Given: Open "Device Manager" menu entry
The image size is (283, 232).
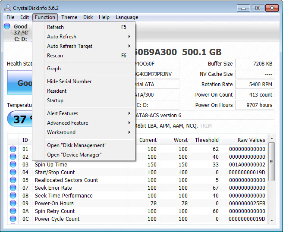Looking at the screenshot, I should [84, 155].
